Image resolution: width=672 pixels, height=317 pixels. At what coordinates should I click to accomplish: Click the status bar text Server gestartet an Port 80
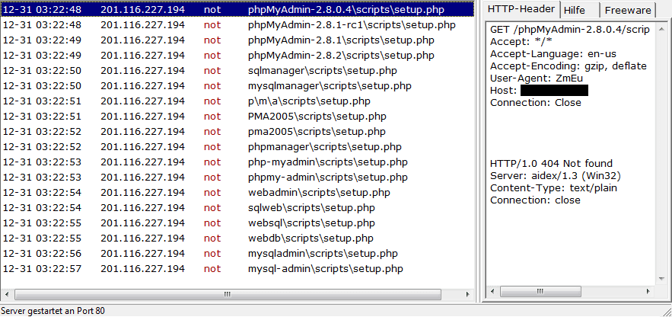point(53,311)
